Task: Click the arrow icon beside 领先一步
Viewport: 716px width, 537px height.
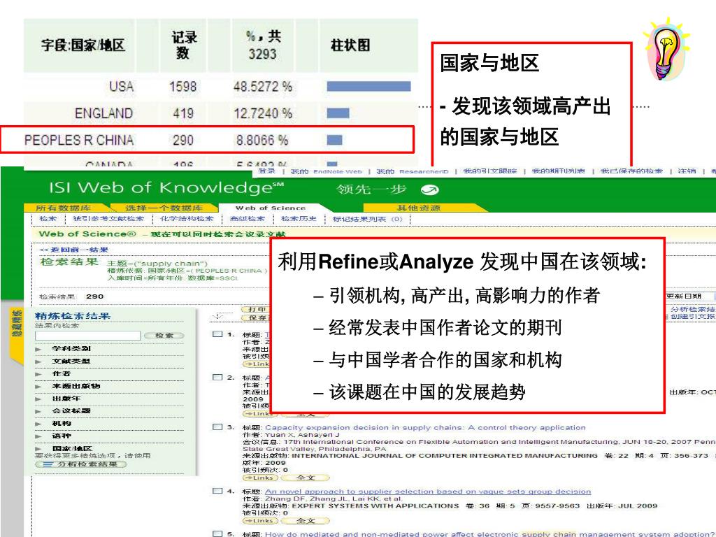Action: pyautogui.click(x=430, y=189)
